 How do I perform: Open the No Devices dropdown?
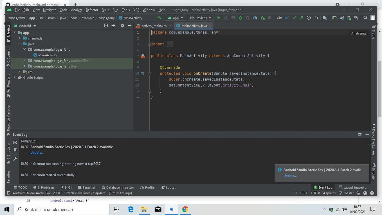(x=200, y=18)
